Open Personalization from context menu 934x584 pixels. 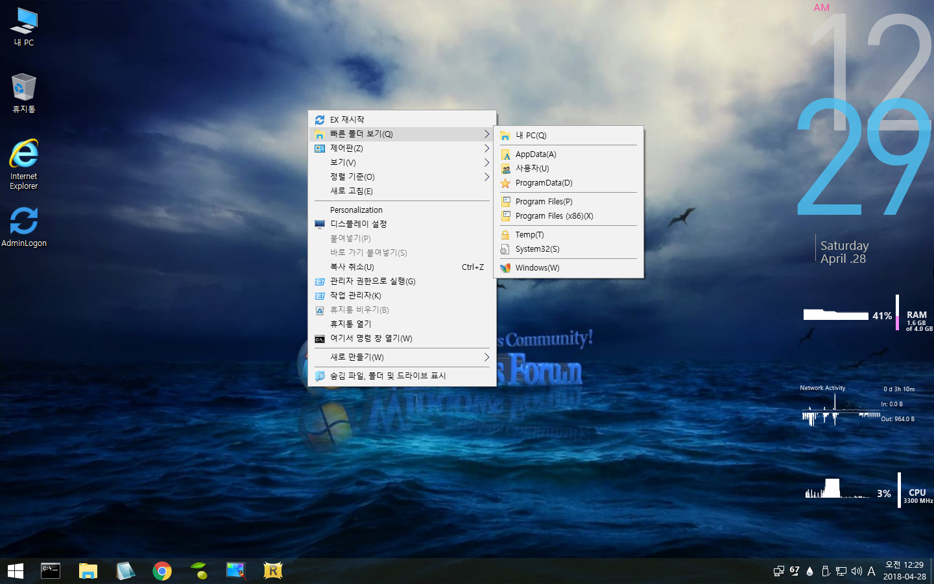(402, 210)
